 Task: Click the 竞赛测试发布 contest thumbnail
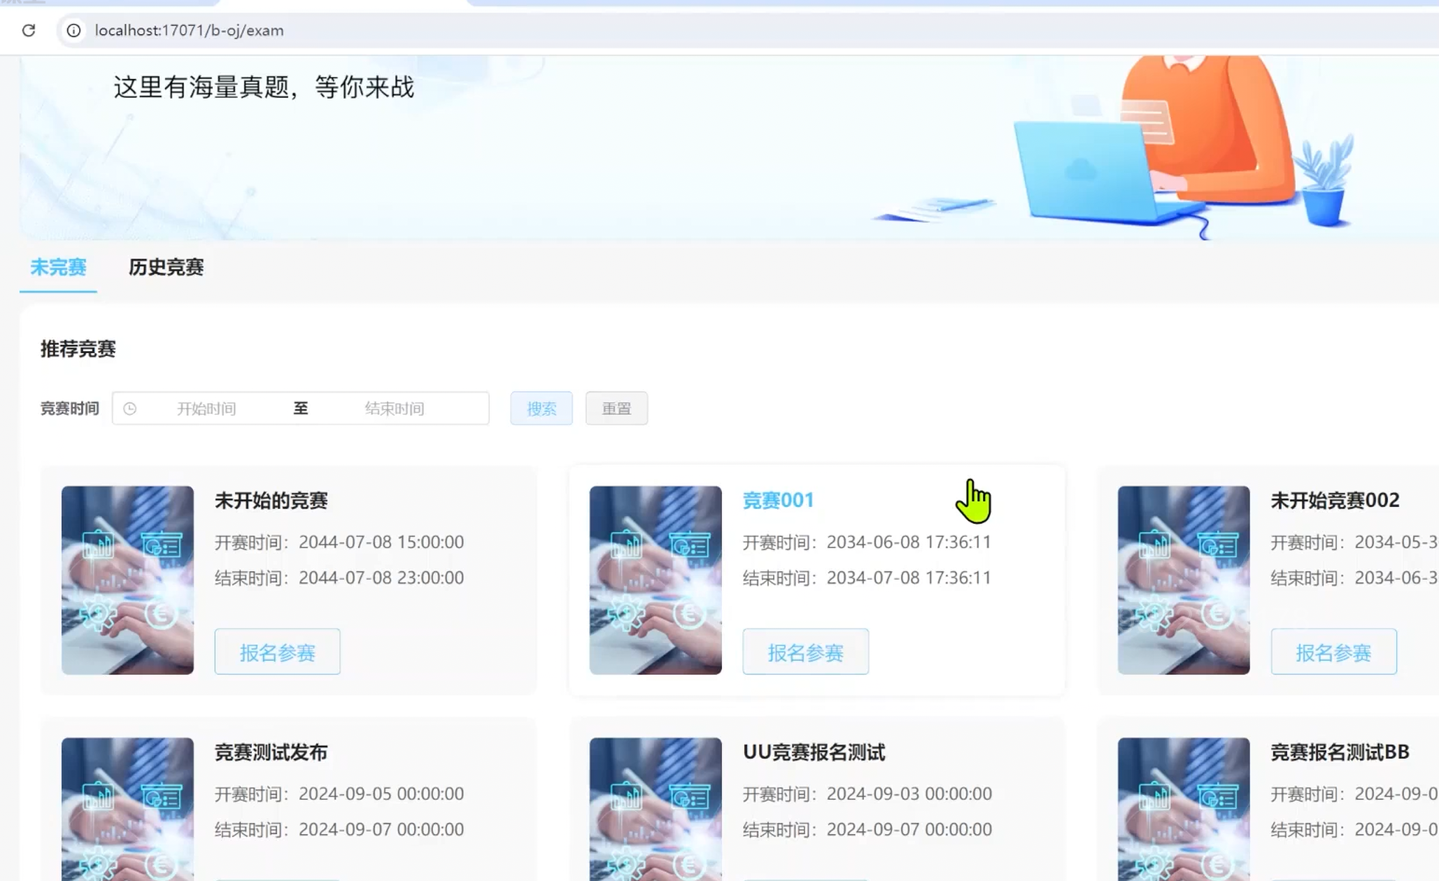(127, 808)
